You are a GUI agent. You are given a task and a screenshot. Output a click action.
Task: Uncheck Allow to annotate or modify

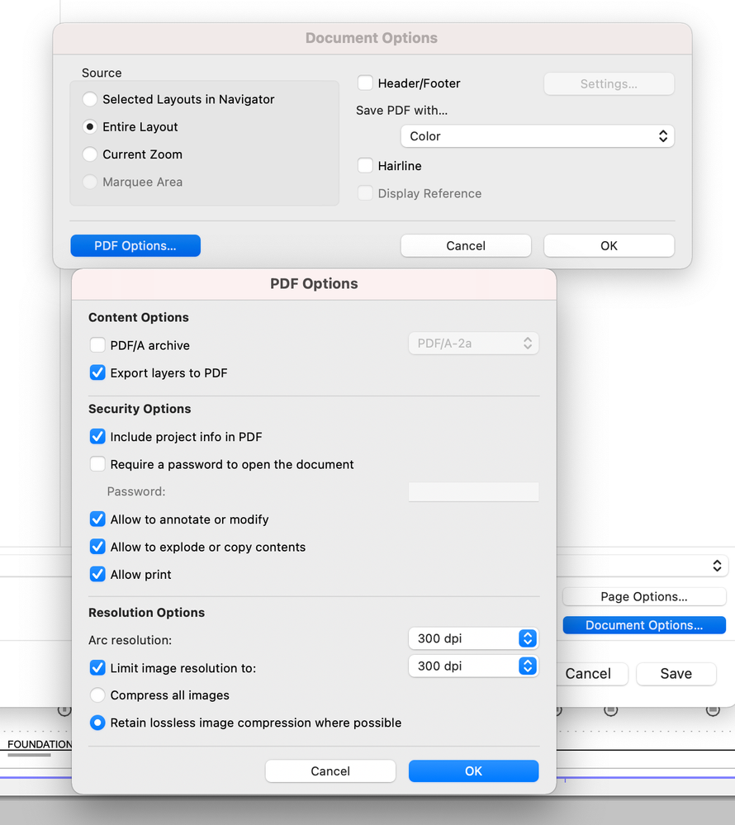[97, 519]
